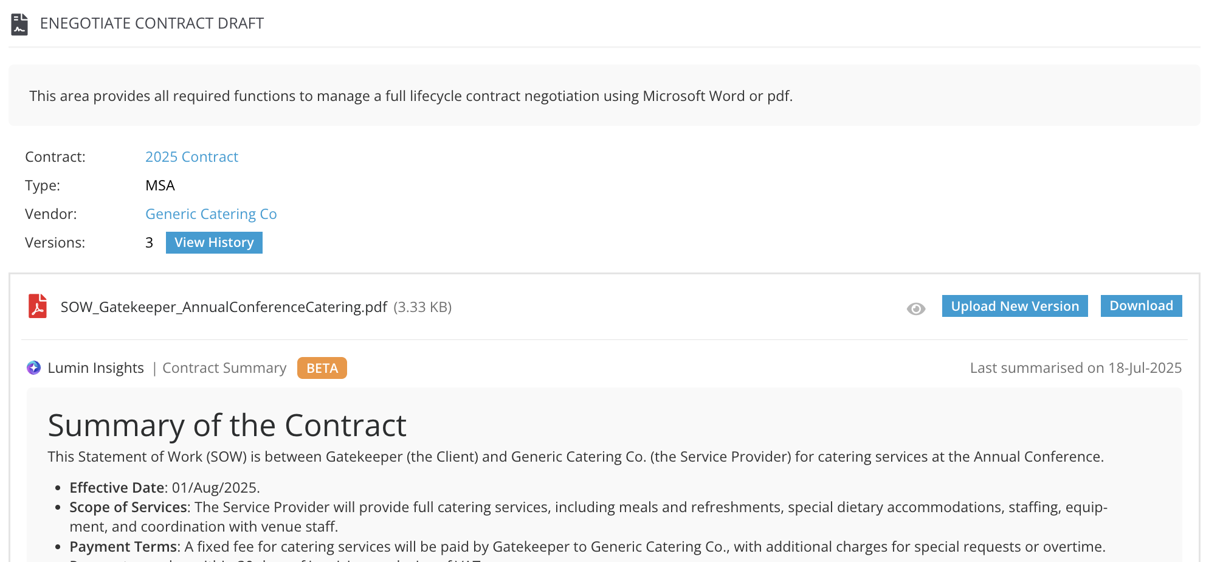Click the Lumin Insights logo icon

(x=34, y=367)
